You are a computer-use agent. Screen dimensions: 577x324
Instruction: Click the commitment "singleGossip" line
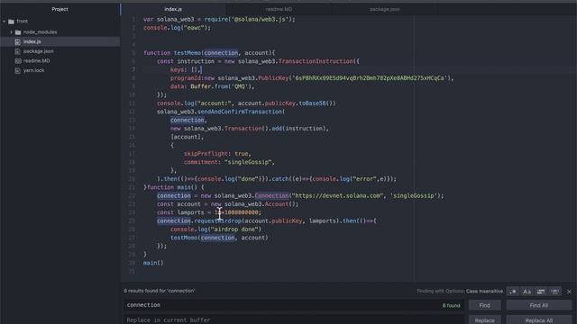click(x=229, y=162)
